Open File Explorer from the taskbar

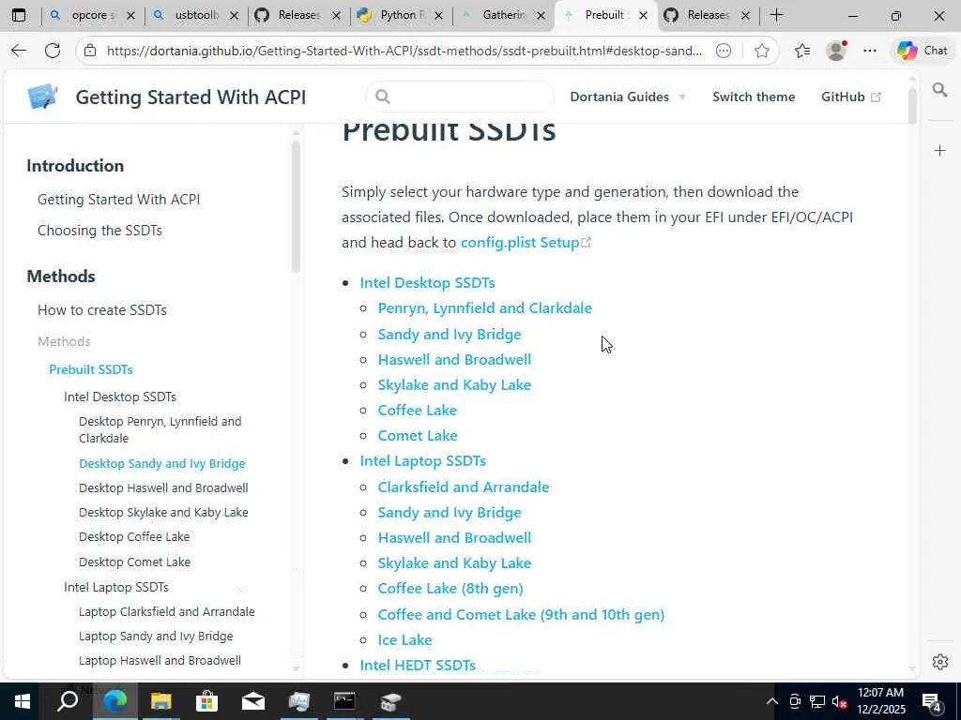pos(160,701)
